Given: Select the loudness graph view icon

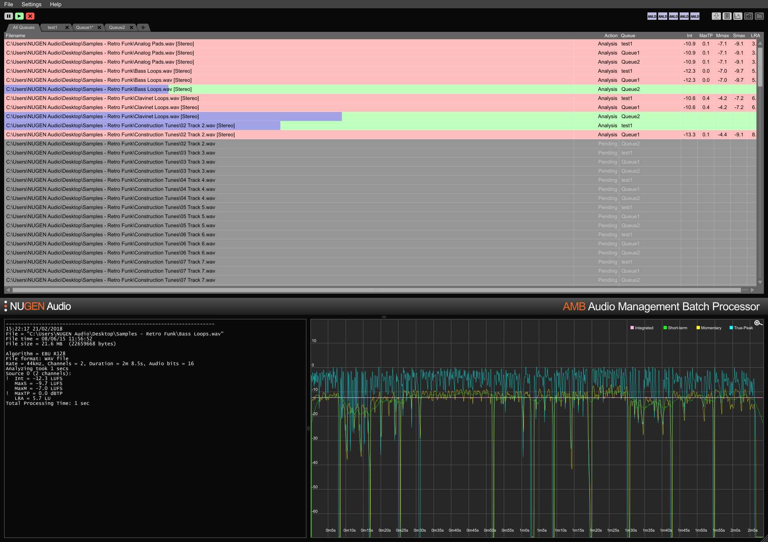Looking at the screenshot, I should (738, 16).
